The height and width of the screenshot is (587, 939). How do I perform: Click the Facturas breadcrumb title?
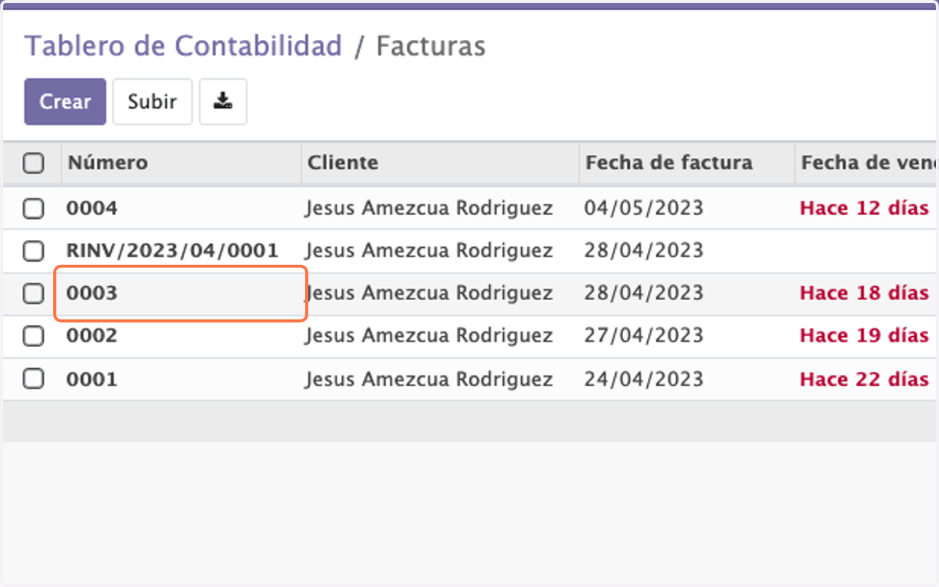coord(431,46)
